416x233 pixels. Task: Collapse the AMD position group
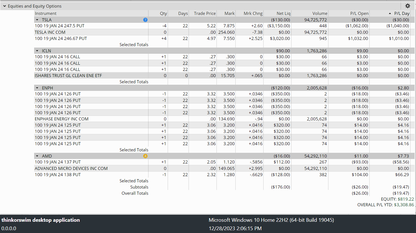click(37, 156)
